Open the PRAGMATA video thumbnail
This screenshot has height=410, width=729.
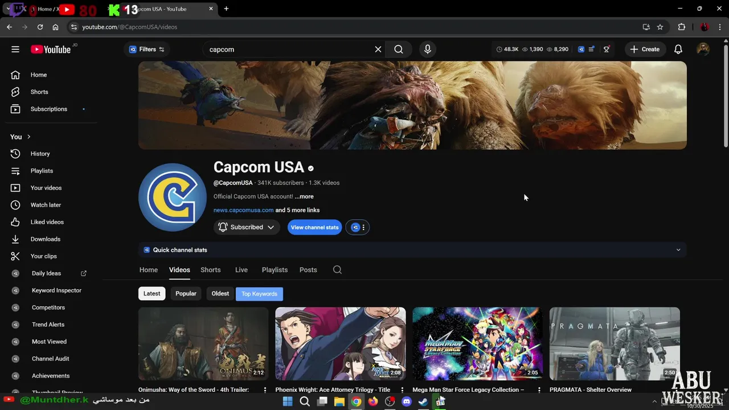pyautogui.click(x=615, y=344)
